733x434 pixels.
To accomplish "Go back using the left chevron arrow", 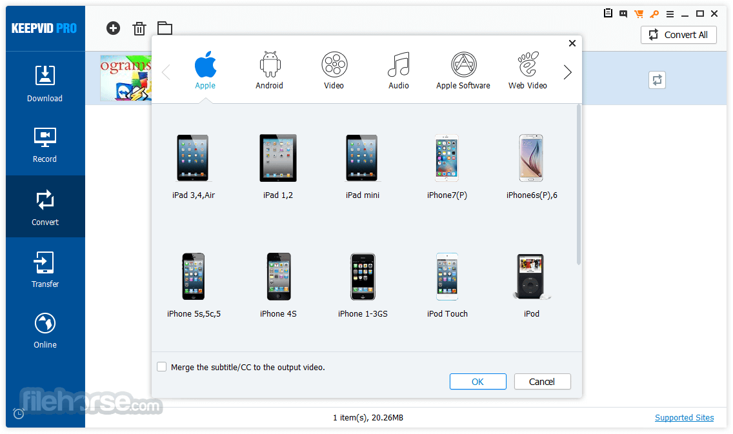I will coord(166,72).
